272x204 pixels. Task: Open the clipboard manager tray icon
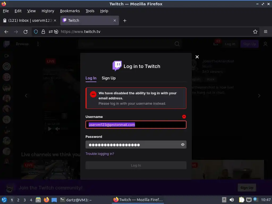(x=241, y=200)
